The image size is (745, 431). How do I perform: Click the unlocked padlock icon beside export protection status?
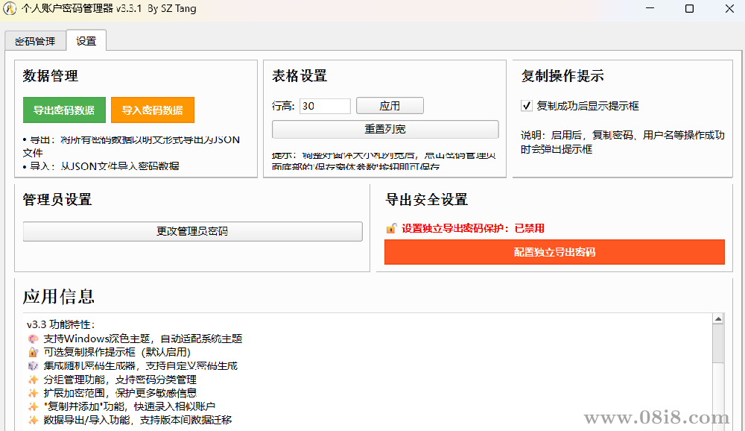(391, 228)
